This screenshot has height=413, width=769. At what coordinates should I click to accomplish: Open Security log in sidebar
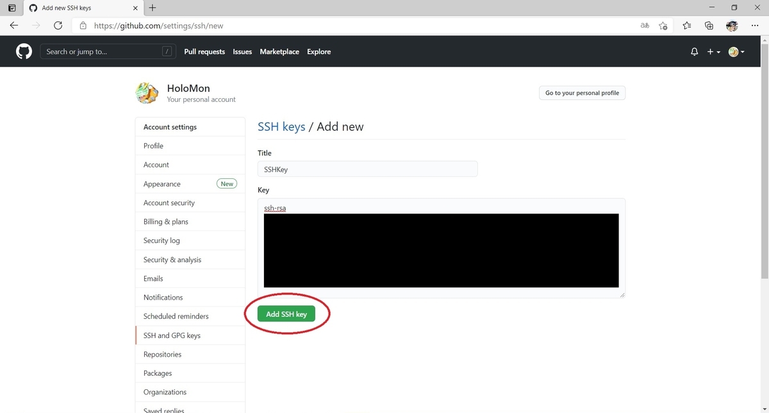coord(190,240)
